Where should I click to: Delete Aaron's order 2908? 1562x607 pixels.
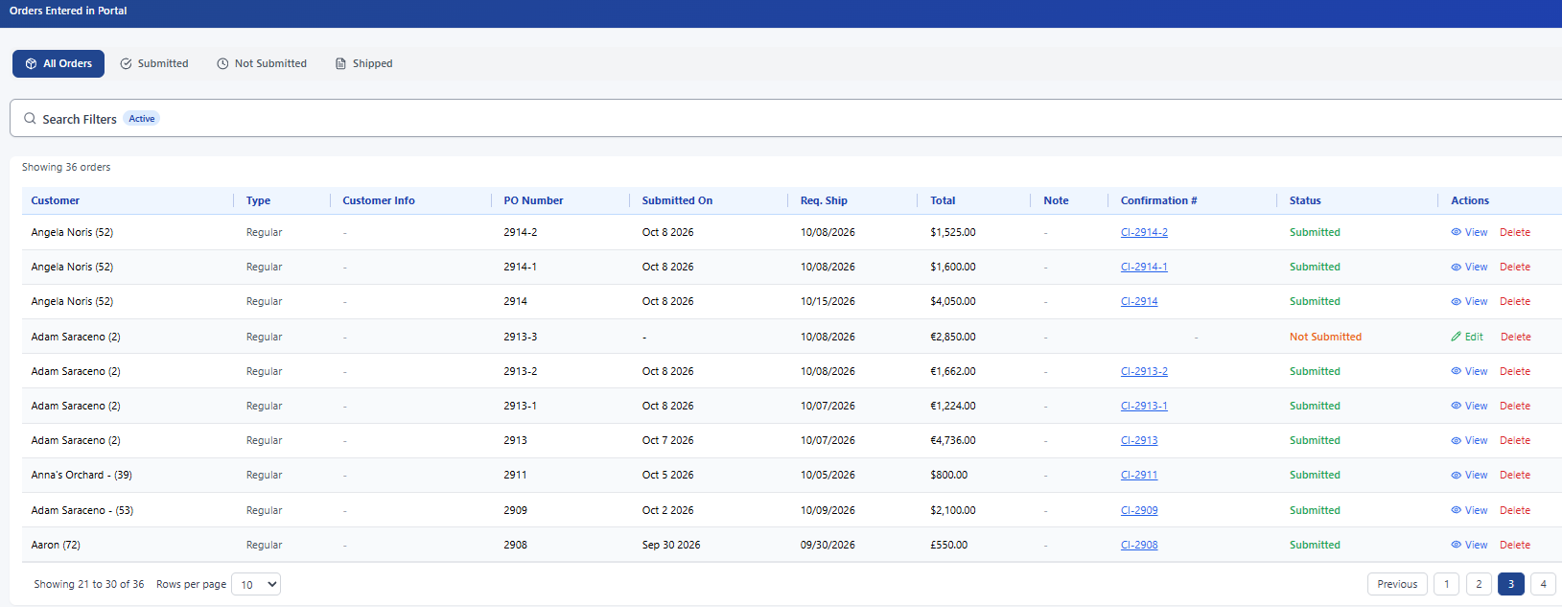click(1515, 545)
